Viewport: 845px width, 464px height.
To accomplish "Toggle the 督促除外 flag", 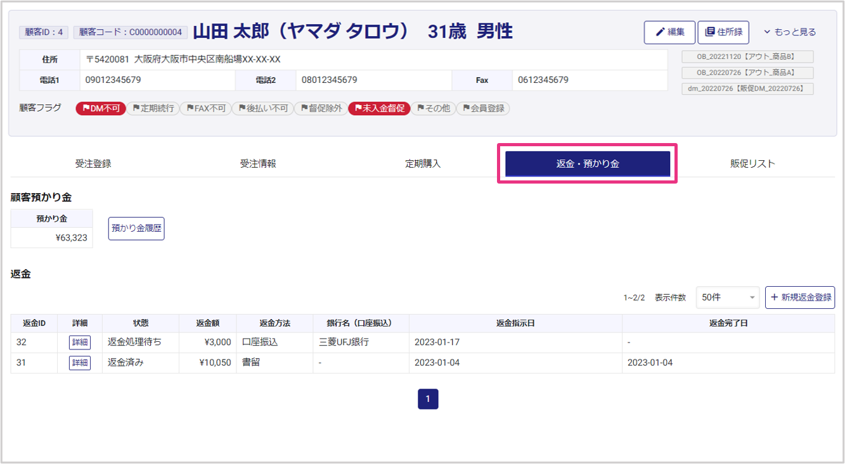I will pyautogui.click(x=321, y=109).
